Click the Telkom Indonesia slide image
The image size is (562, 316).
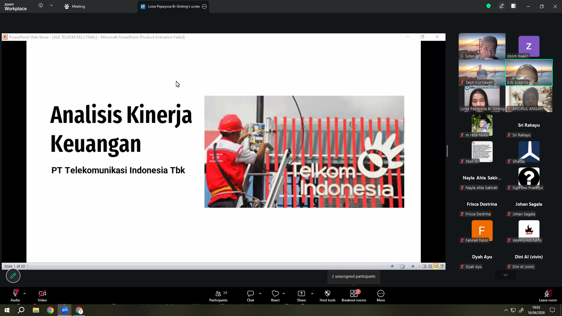[304, 152]
